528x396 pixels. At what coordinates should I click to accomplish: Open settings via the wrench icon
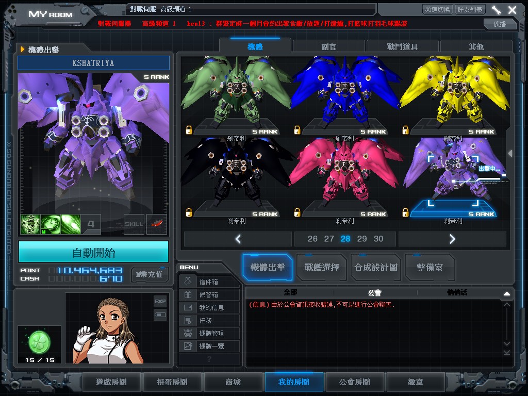(496, 10)
